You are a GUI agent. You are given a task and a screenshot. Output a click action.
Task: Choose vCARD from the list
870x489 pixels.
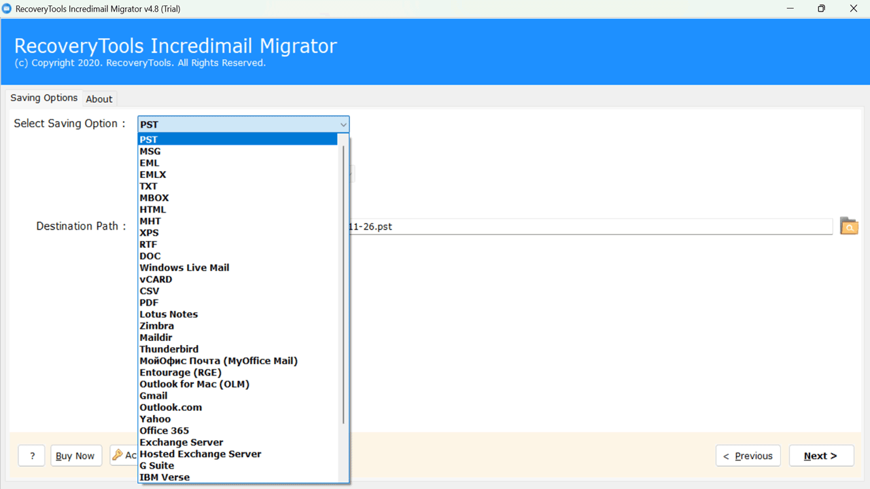pos(238,279)
